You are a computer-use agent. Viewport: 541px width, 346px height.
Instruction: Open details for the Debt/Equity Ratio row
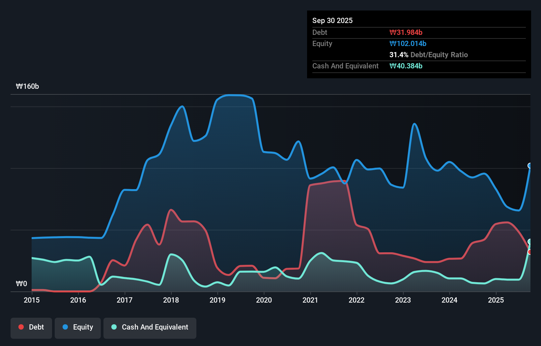click(x=429, y=55)
